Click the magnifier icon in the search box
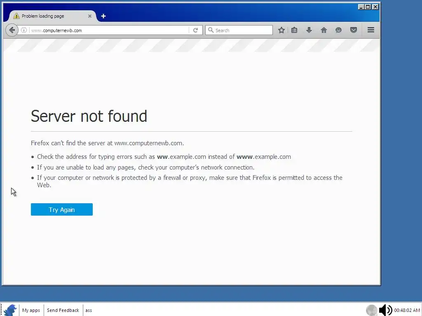Viewport: 422px width, 316px height. click(211, 30)
